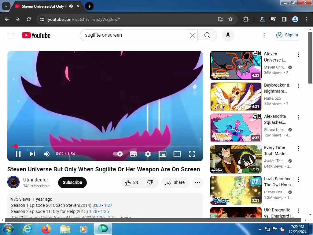
Task: Open more actions ellipsis below video
Action: 197,182
